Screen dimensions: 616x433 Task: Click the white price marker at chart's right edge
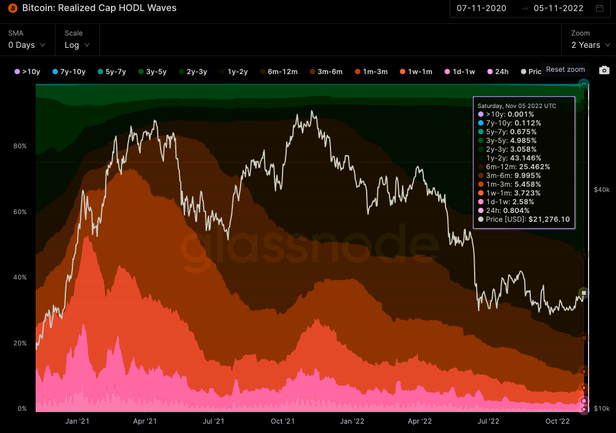click(x=584, y=293)
